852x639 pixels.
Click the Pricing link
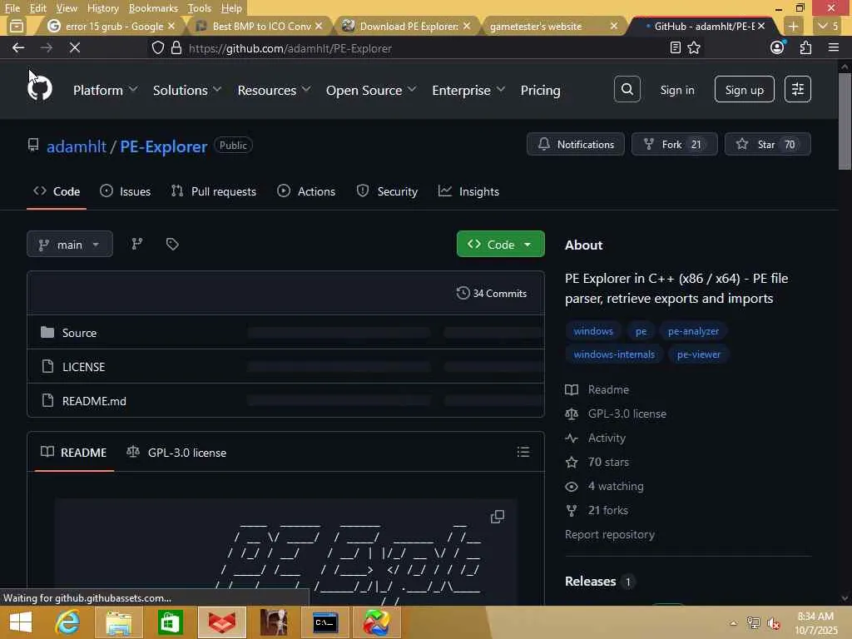point(540,90)
